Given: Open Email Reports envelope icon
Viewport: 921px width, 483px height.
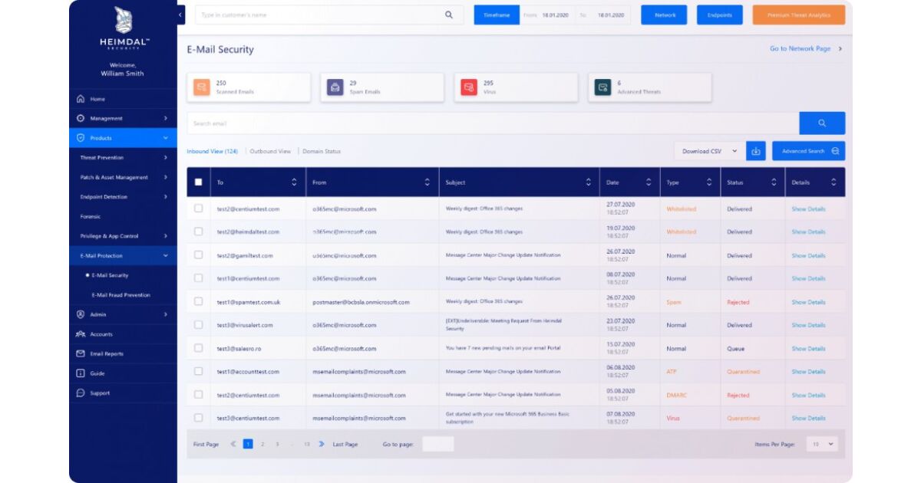Looking at the screenshot, I should point(81,354).
